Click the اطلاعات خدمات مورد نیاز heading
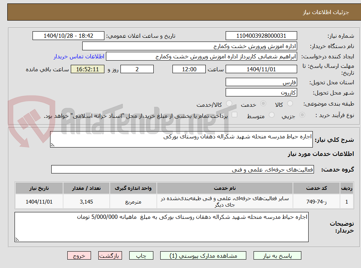 pyautogui.click(x=321, y=154)
